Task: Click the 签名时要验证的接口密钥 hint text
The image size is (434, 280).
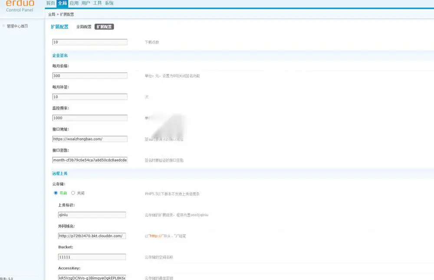Action: pos(164,160)
